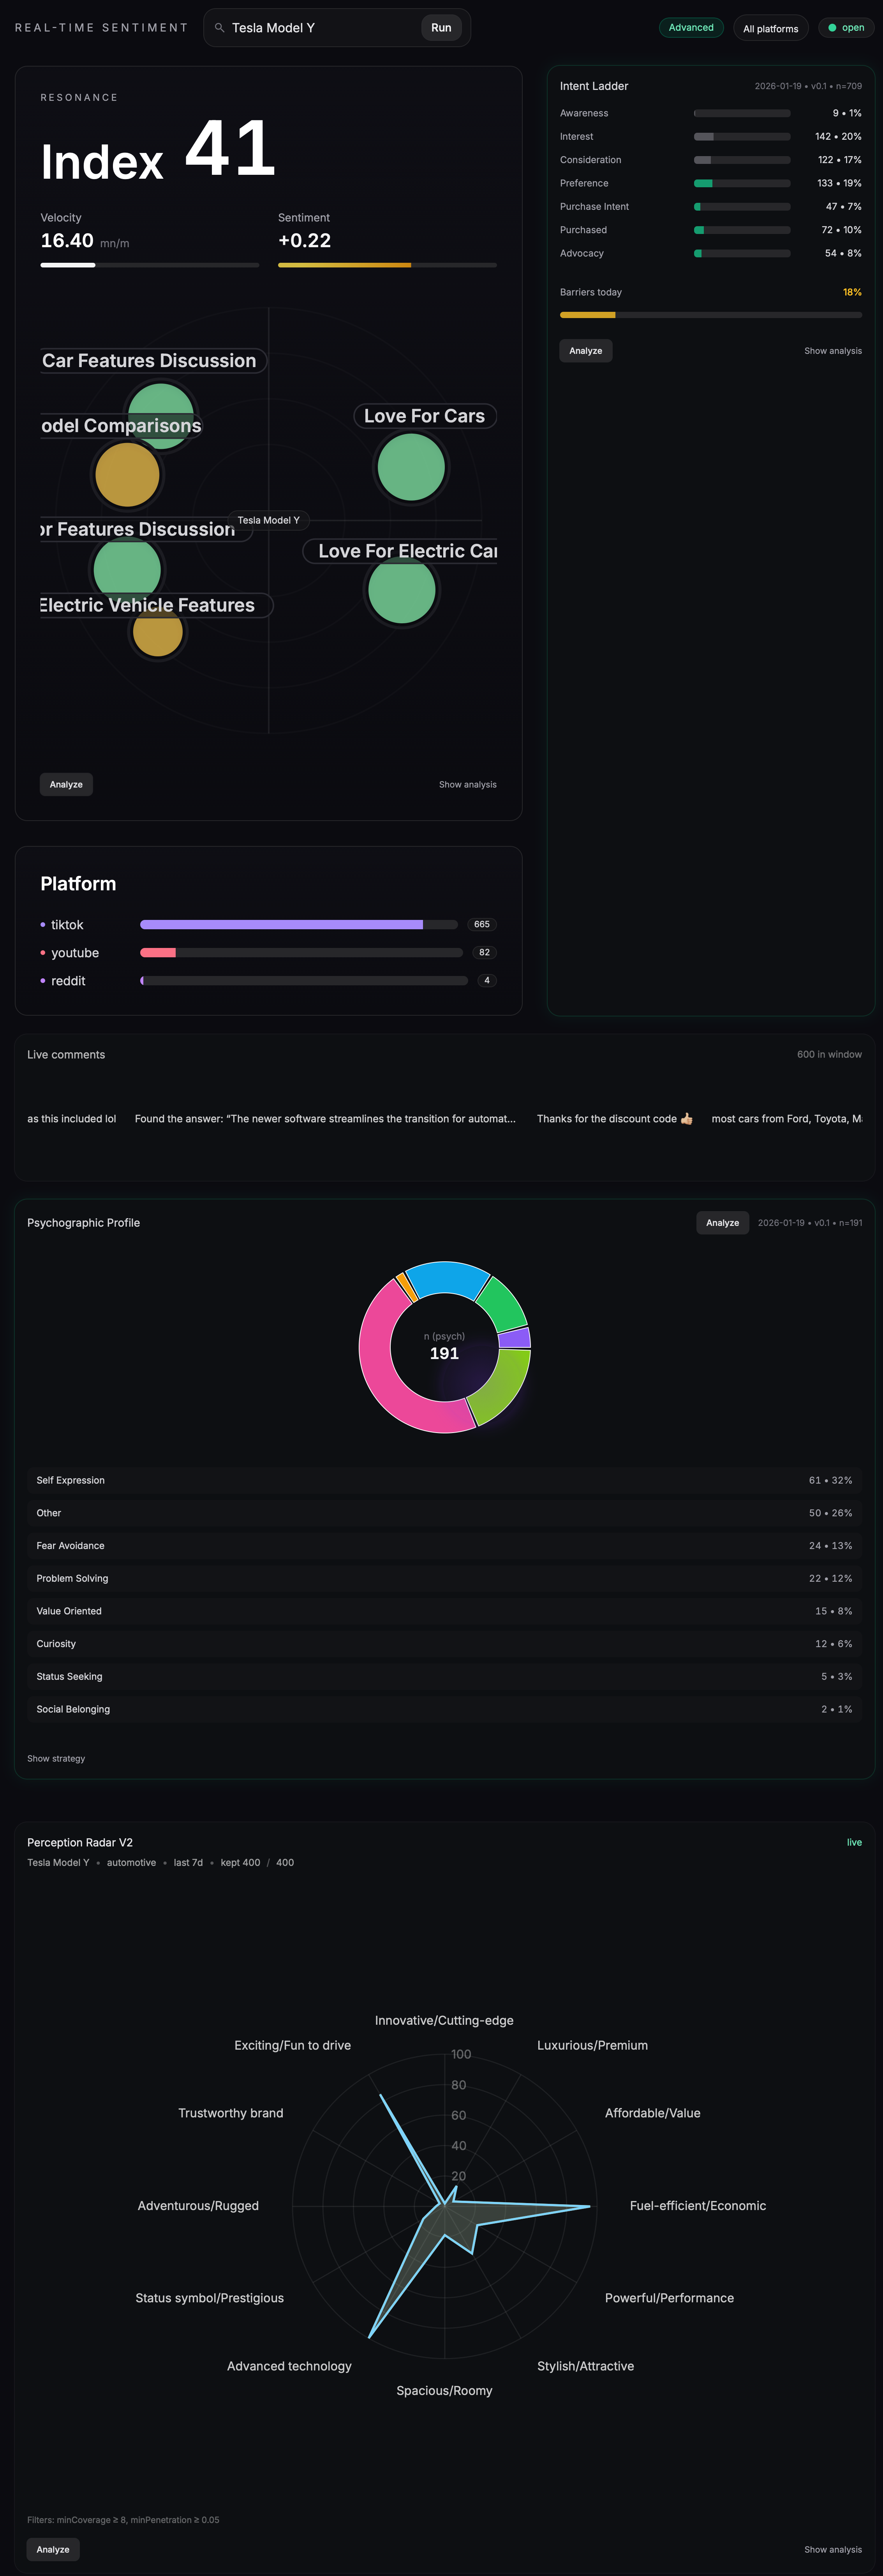Click the tiktok purple bullet dot
This screenshot has height=2576, width=883.
(x=42, y=925)
